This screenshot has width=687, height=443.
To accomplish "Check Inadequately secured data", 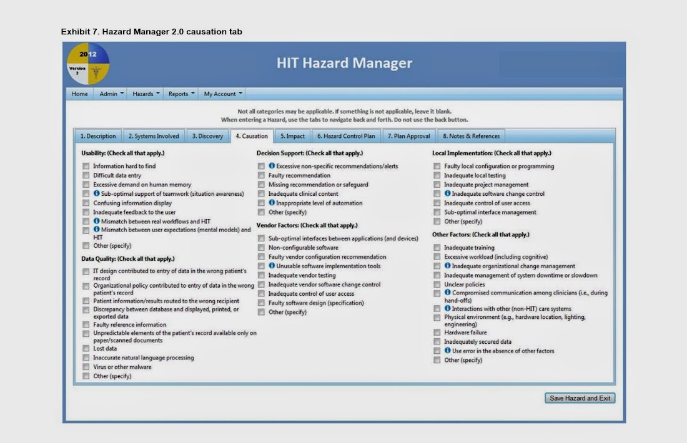I will click(x=437, y=342).
